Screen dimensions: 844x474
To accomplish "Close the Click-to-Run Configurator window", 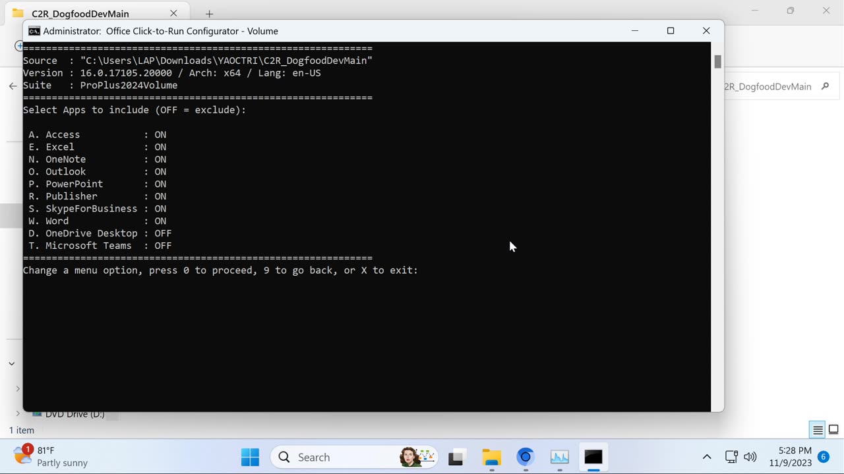I will (x=706, y=31).
